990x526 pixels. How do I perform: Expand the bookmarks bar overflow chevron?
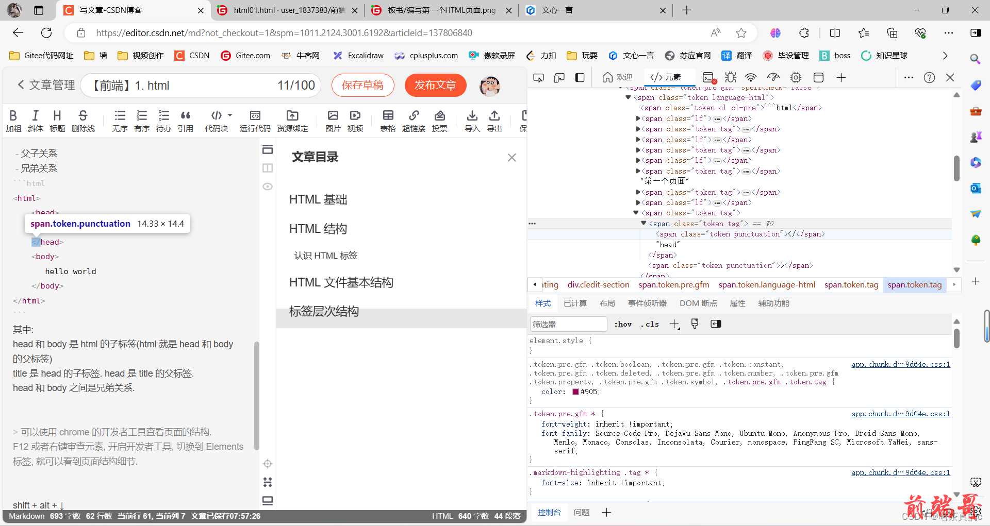point(945,56)
